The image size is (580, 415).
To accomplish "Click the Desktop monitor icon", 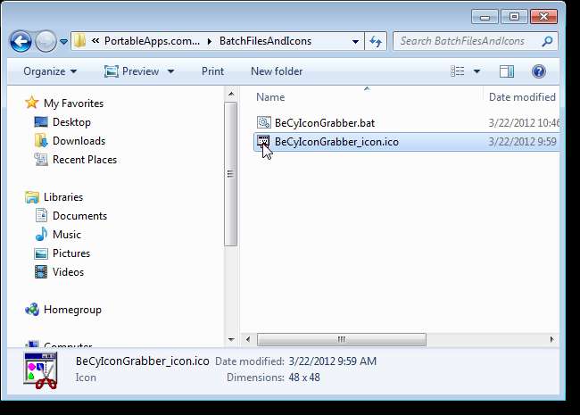I will [41, 121].
